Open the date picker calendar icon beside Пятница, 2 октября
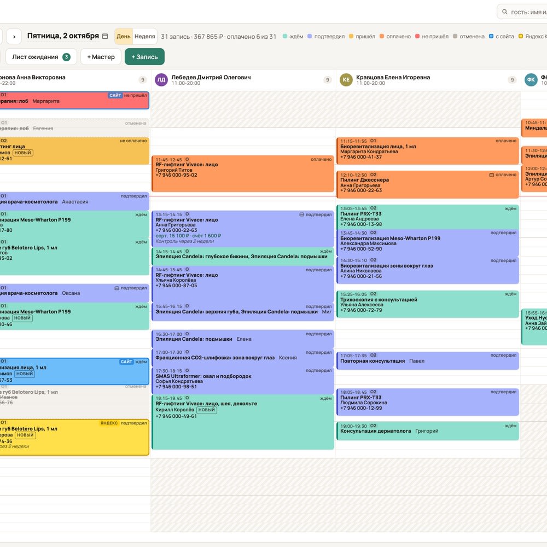 pos(105,36)
